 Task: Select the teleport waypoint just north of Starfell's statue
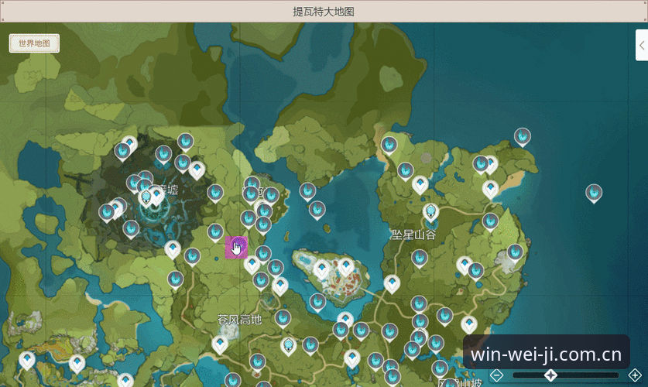420,185
